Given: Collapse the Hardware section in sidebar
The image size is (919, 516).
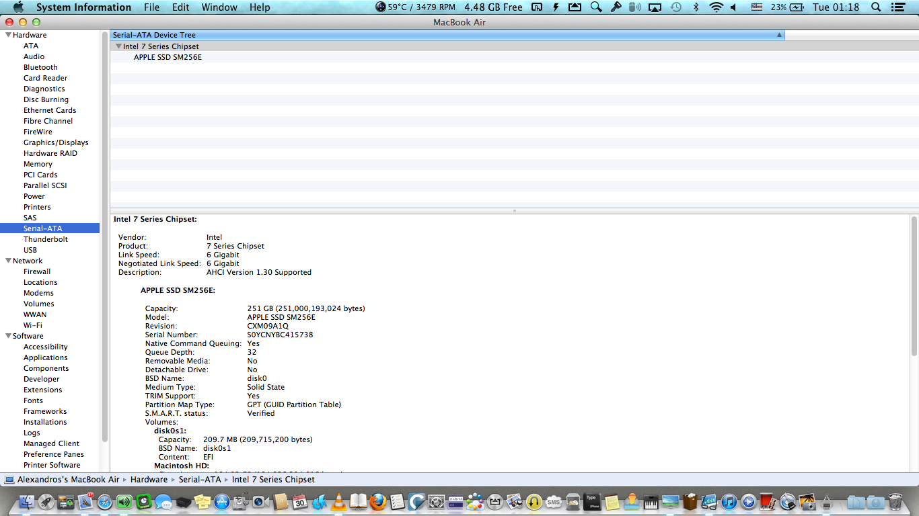Looking at the screenshot, I should pyautogui.click(x=8, y=35).
